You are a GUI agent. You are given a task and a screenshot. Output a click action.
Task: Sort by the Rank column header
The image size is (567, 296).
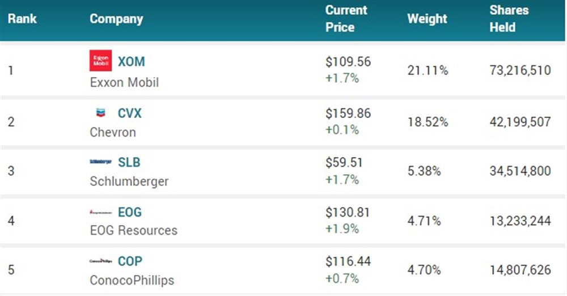[22, 19]
